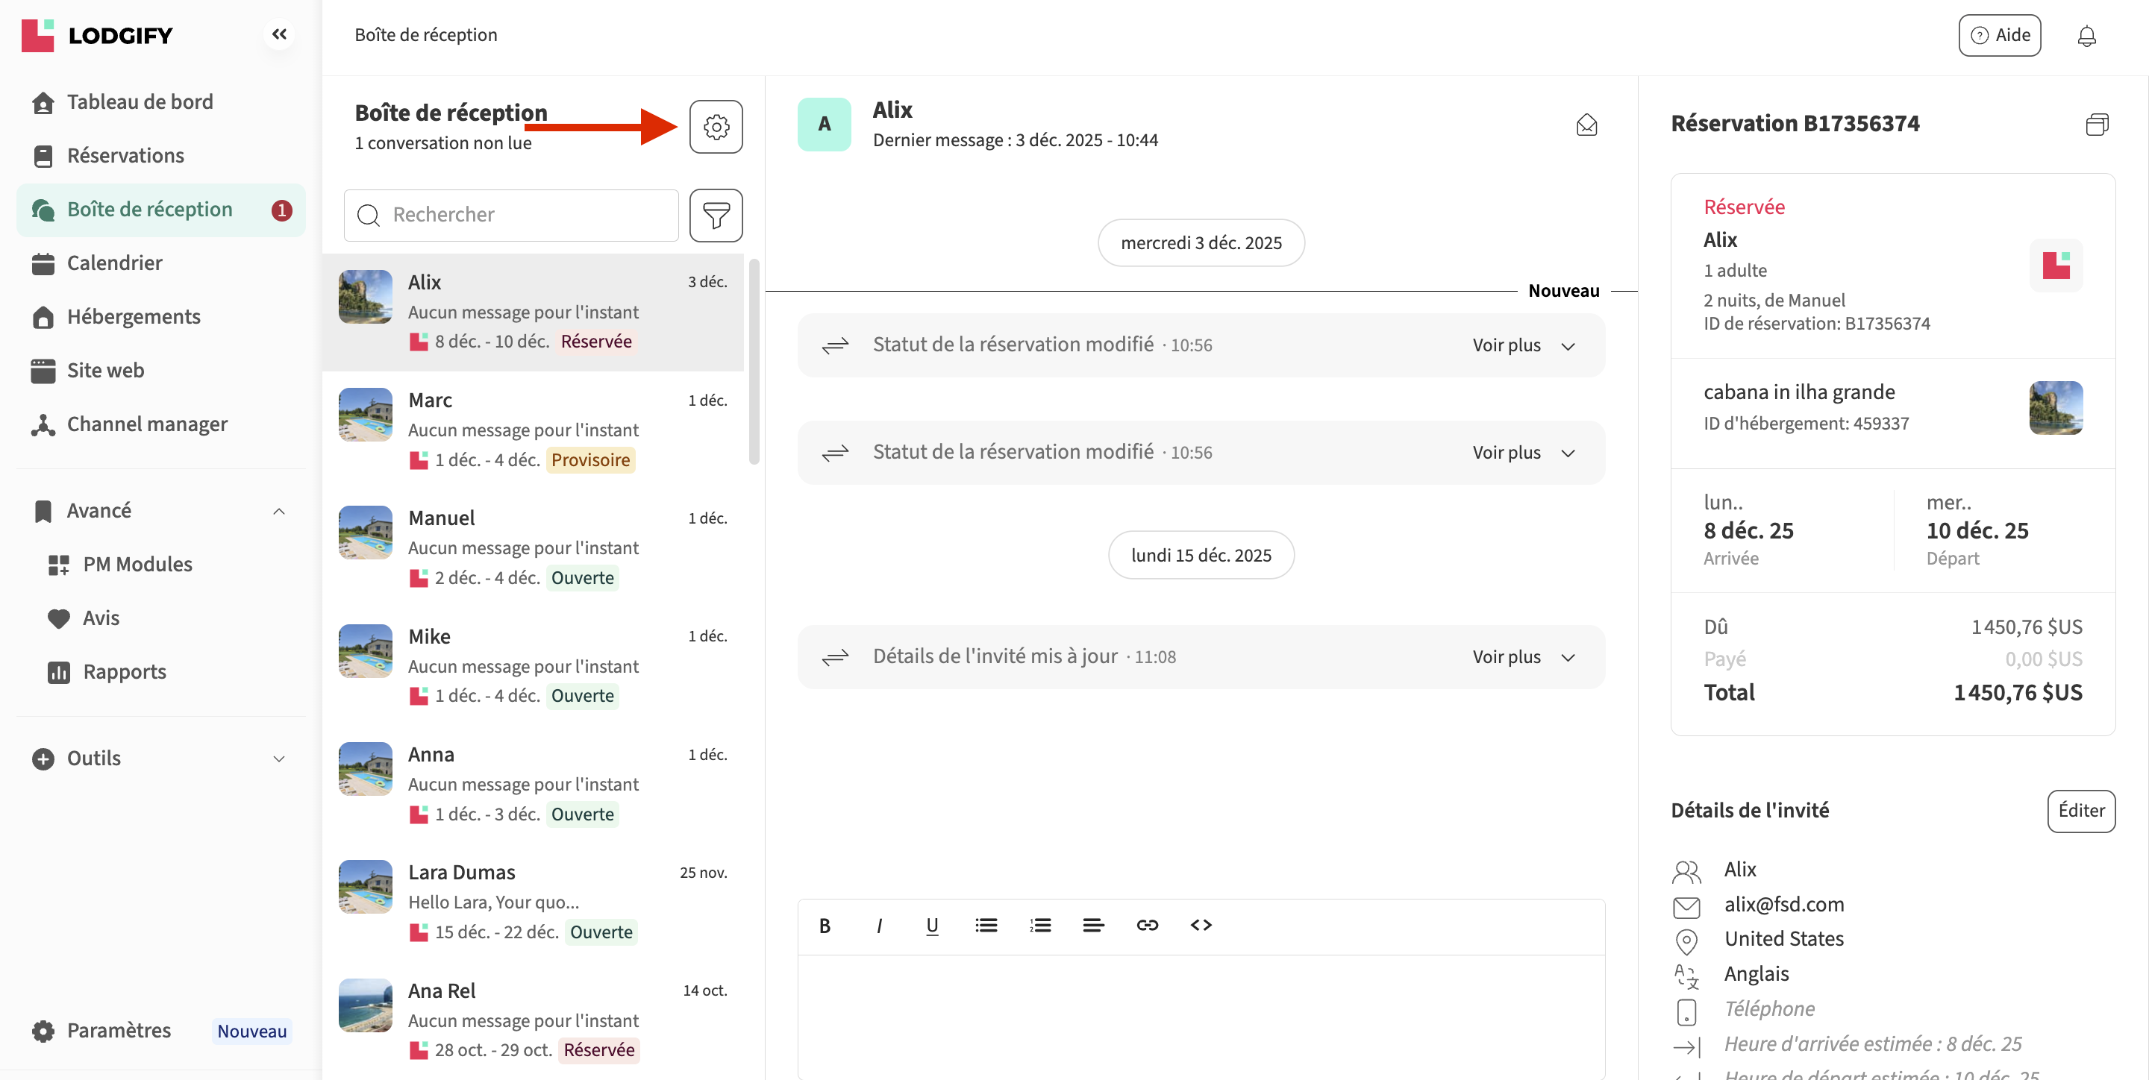The height and width of the screenshot is (1080, 2149).
Task: Click the filter funnel icon
Action: pos(715,215)
